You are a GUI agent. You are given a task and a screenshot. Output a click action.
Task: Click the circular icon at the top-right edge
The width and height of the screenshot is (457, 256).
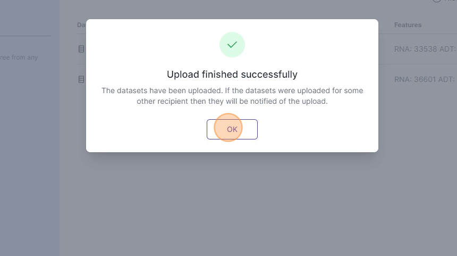(437, 2)
